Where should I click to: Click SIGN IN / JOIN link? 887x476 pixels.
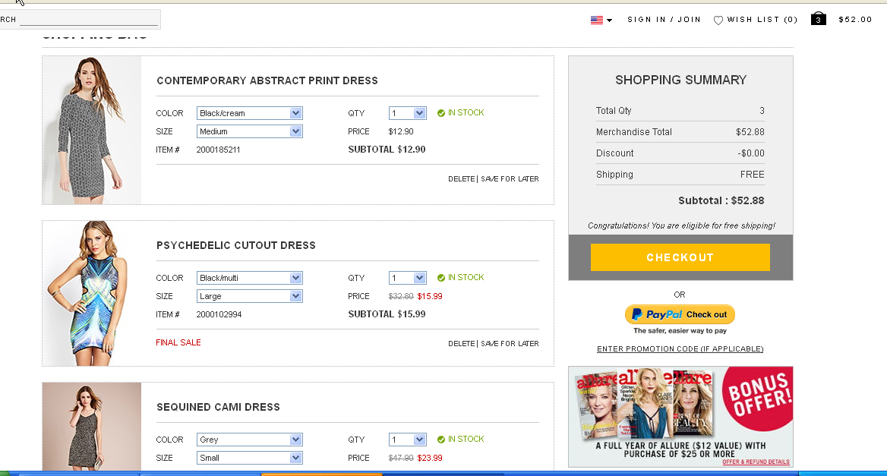664,20
